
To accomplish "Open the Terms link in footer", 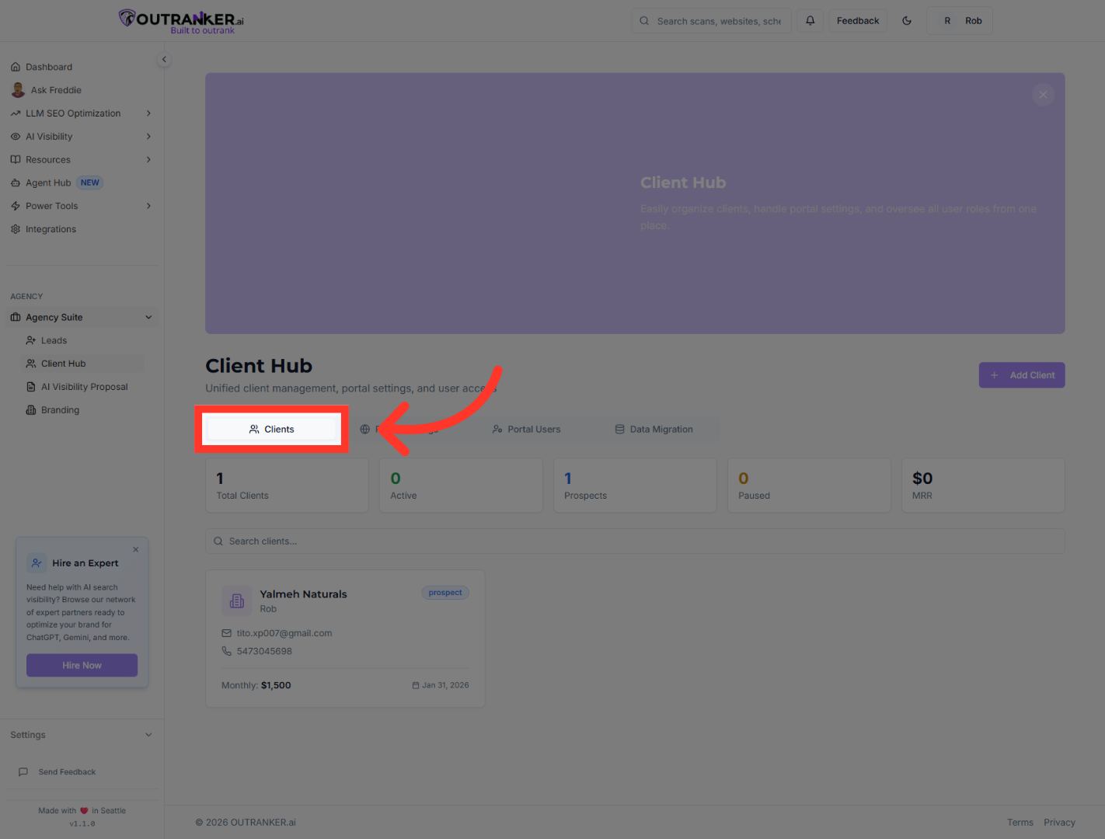I will [1020, 823].
